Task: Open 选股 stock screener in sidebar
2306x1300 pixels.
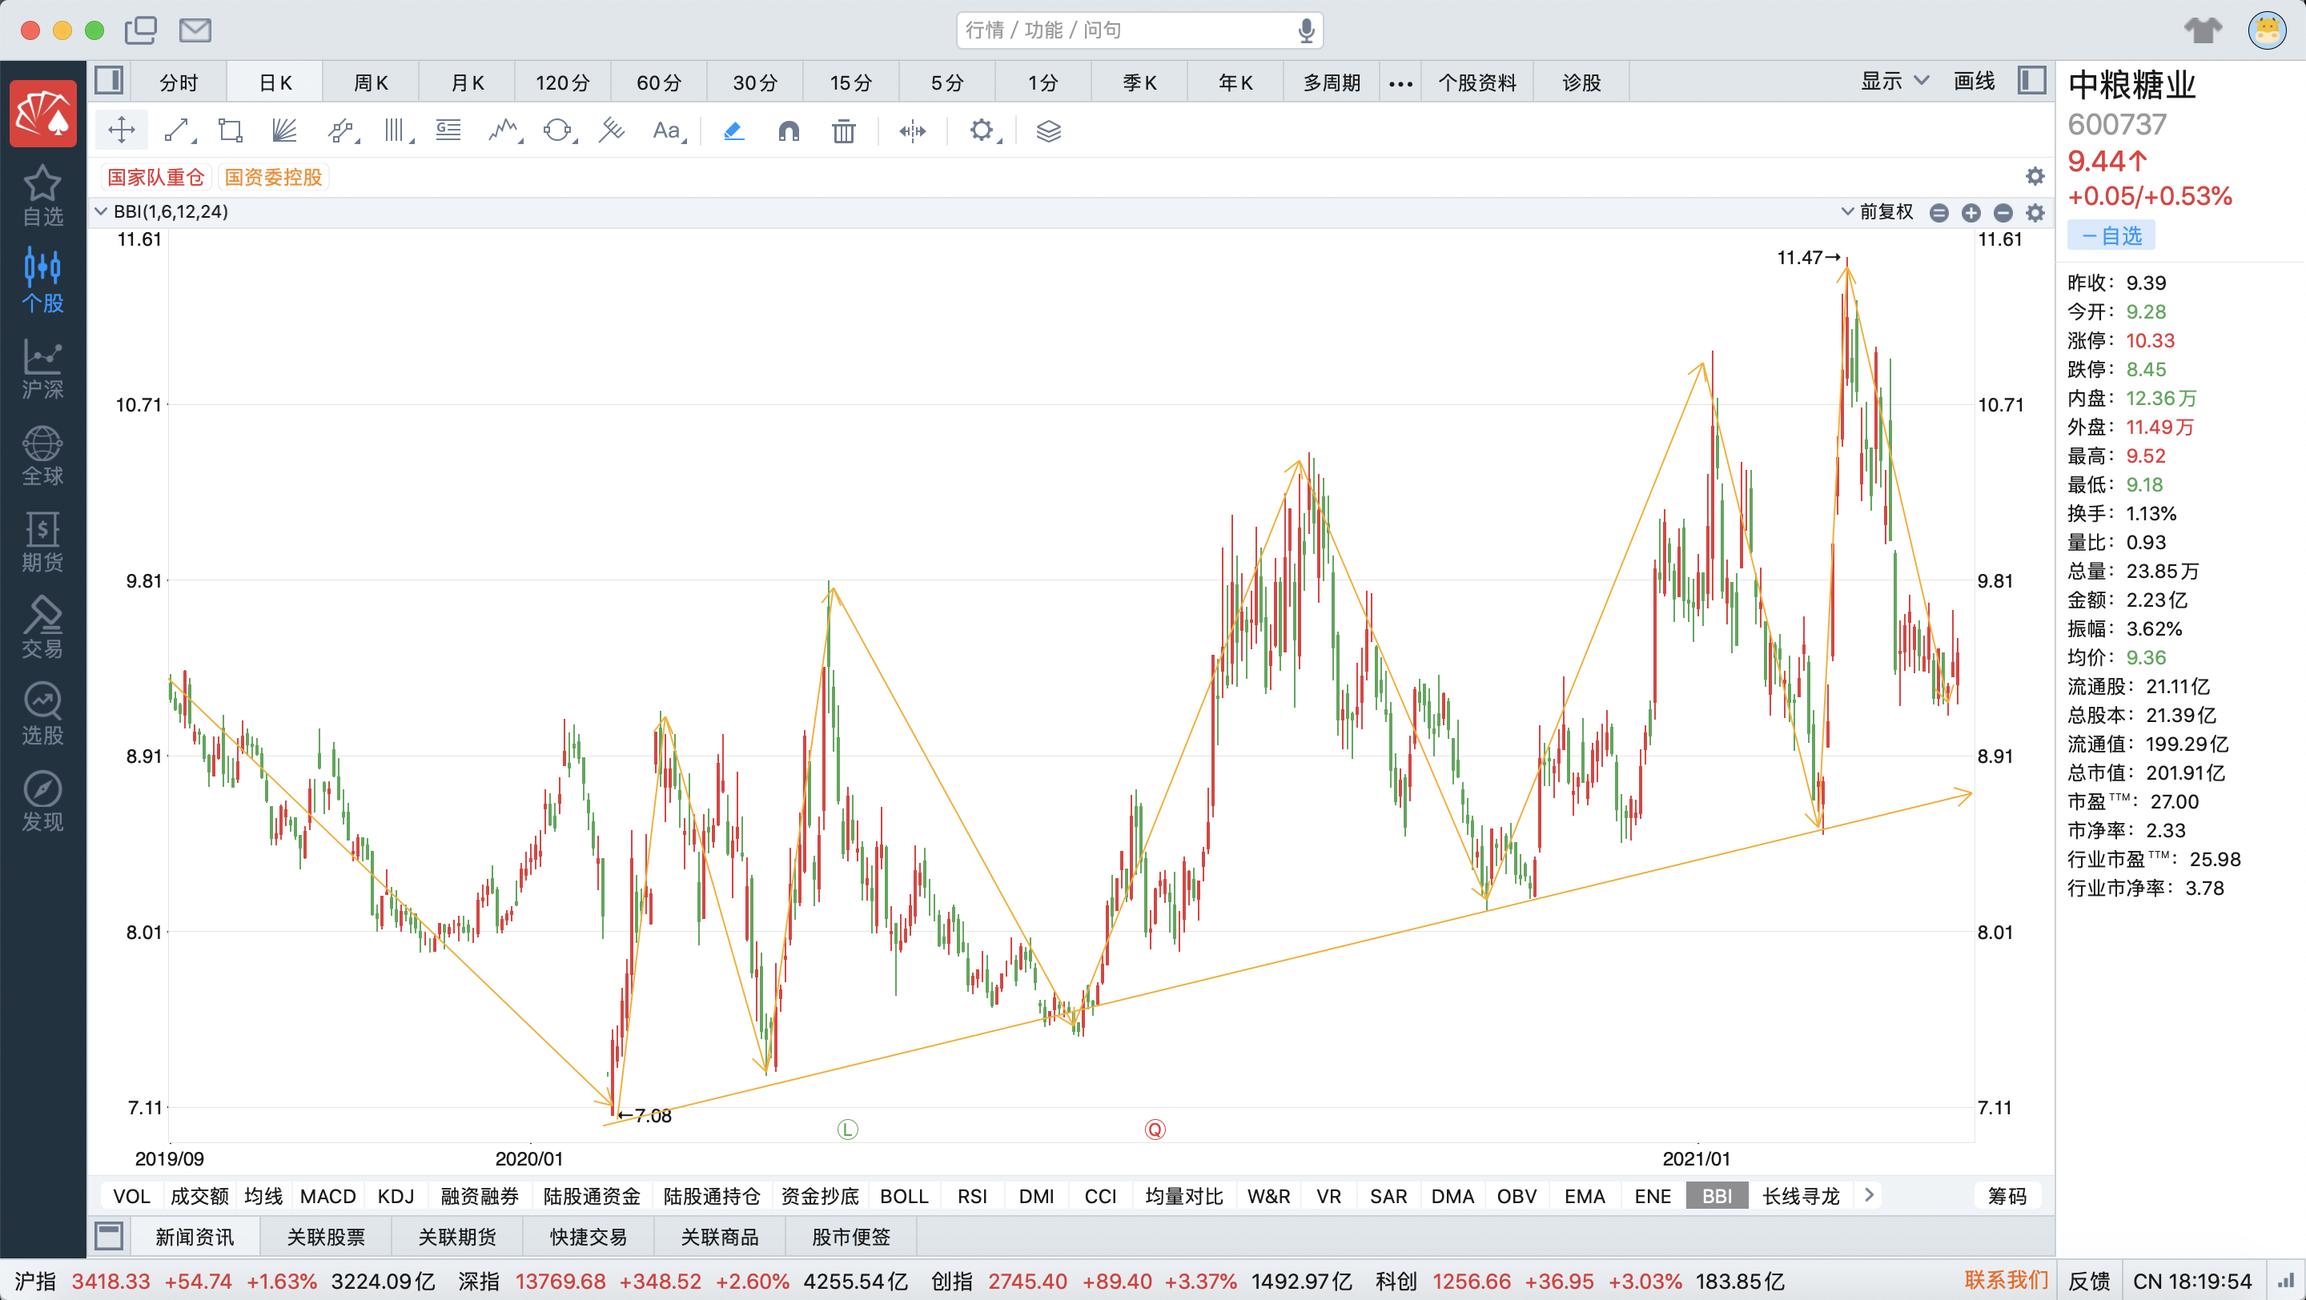Action: [42, 714]
